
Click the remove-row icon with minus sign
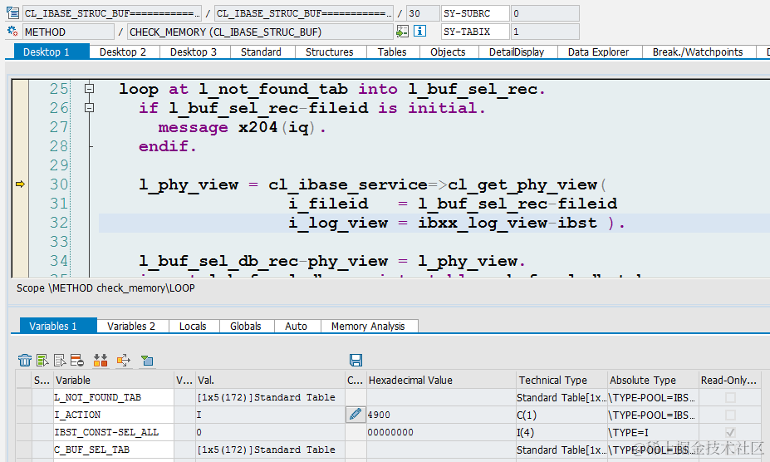(x=77, y=361)
